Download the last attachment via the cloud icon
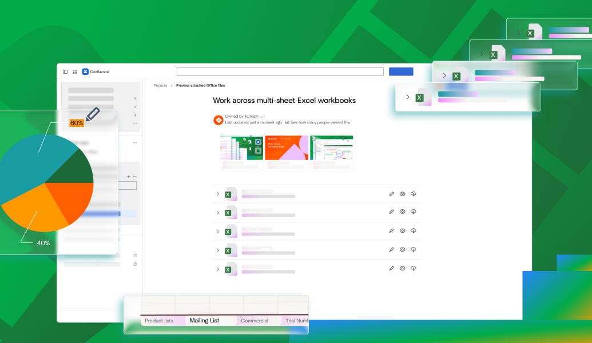 (x=414, y=268)
